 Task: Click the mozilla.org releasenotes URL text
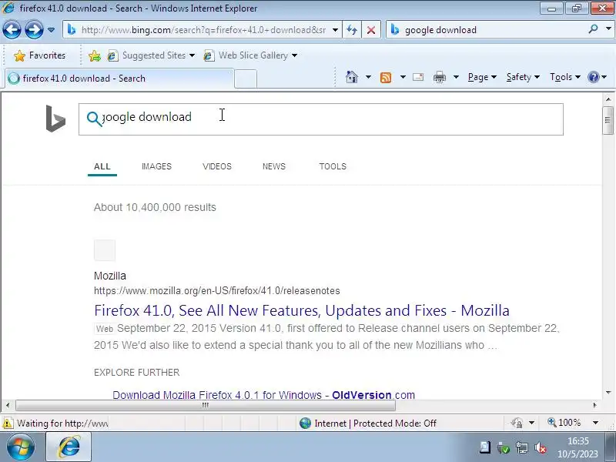[217, 291]
